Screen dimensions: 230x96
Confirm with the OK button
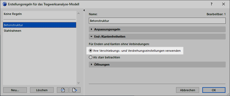[214, 90]
